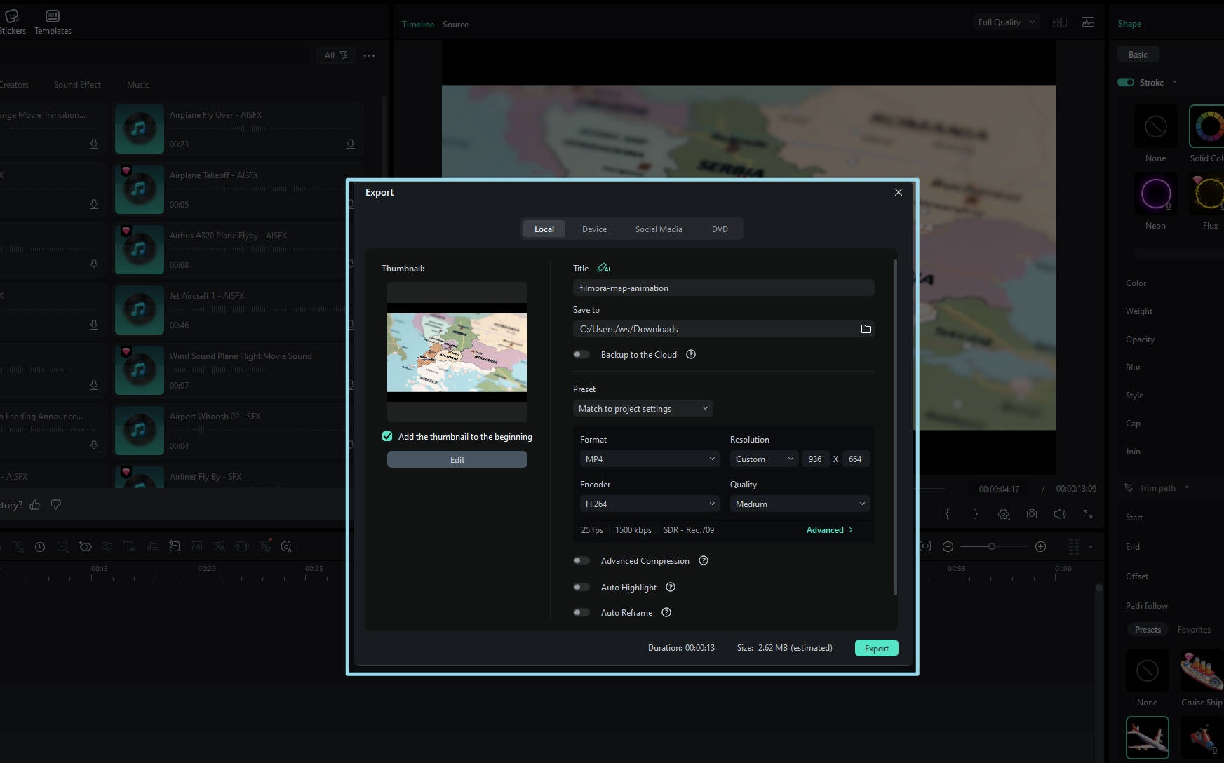This screenshot has height=763, width=1224.
Task: Open Advanced export settings
Action: point(828,529)
